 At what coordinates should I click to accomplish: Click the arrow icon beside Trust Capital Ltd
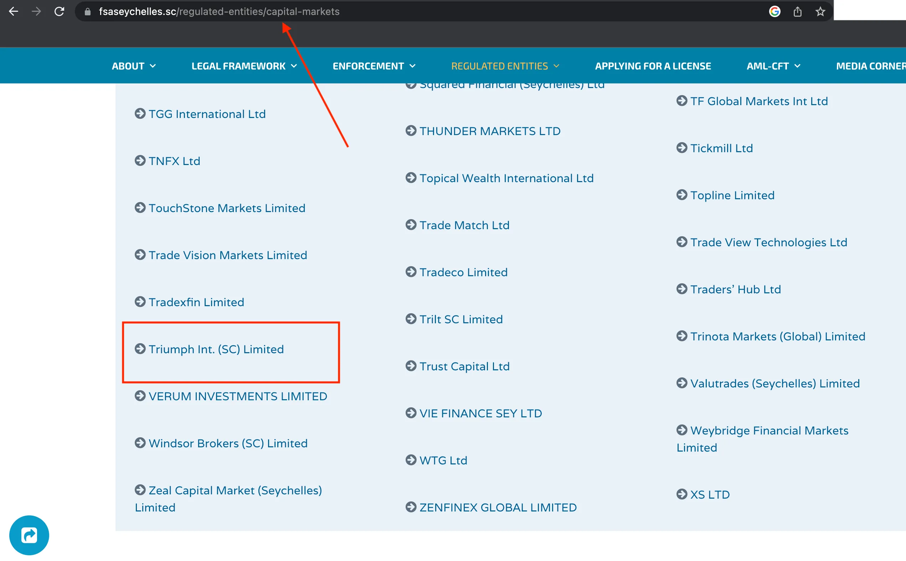coord(411,366)
